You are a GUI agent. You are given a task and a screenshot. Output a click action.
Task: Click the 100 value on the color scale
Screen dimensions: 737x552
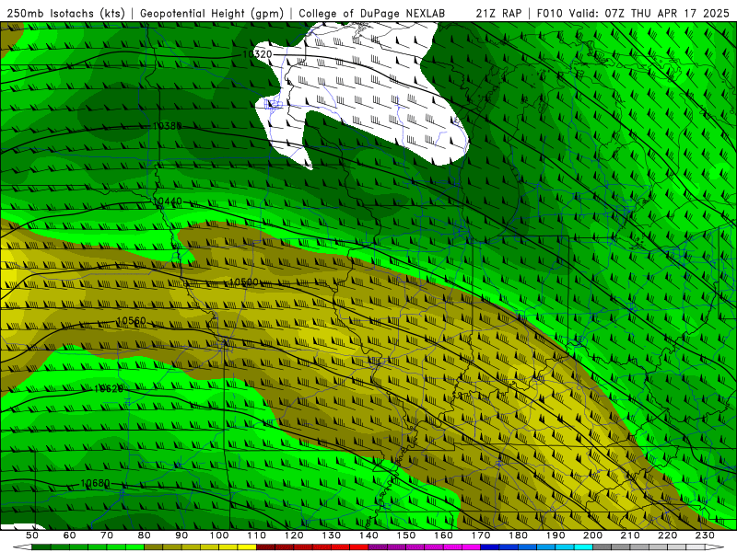click(219, 535)
